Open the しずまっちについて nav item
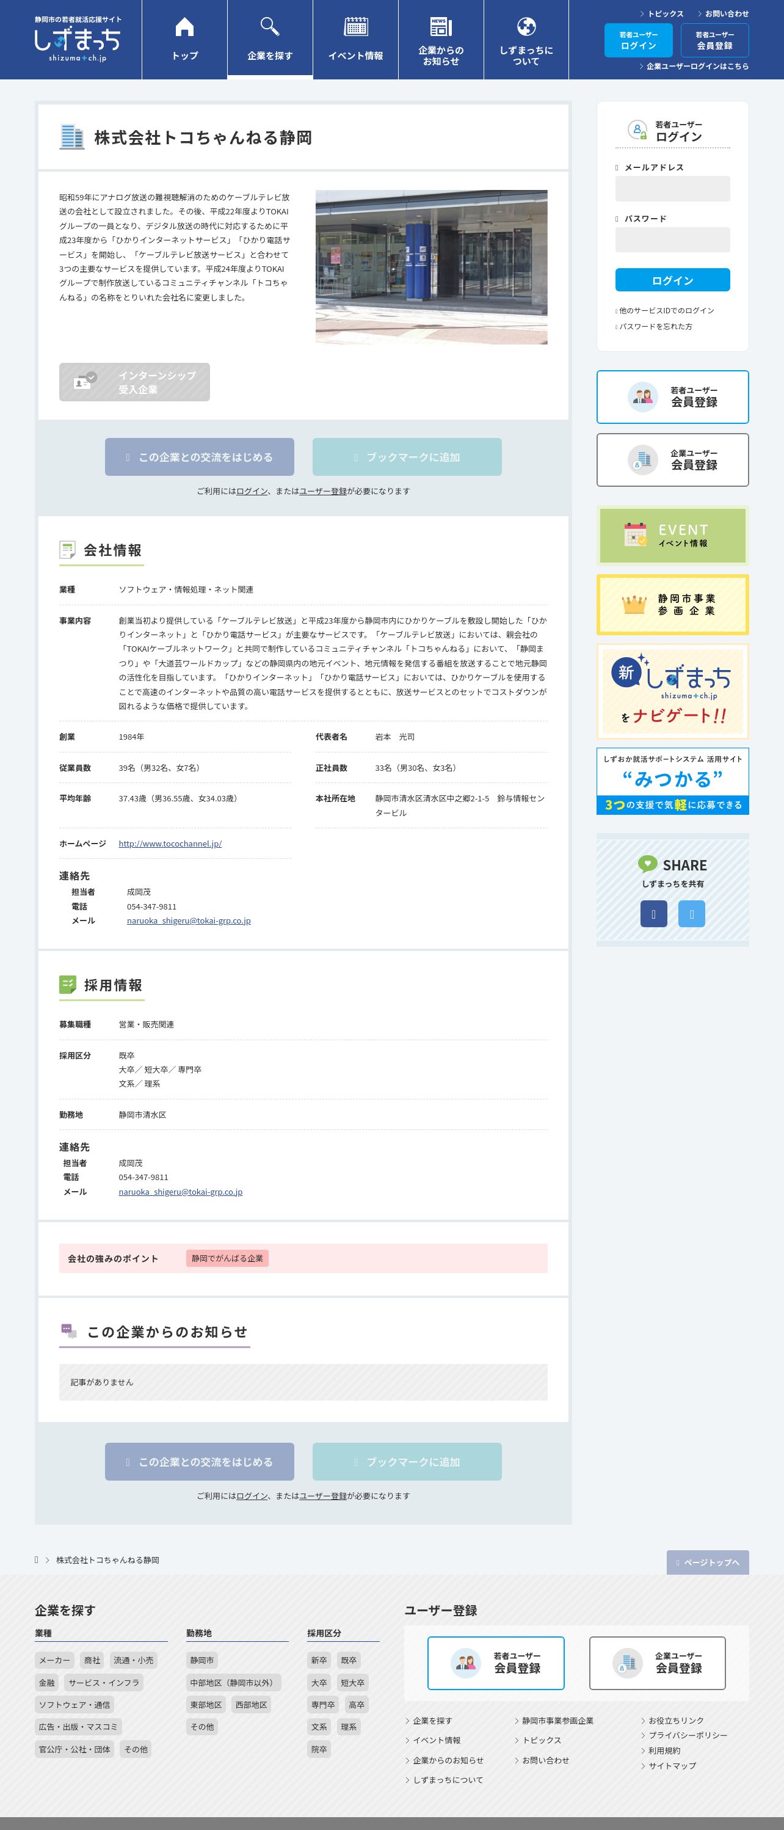Screen dimensions: 784x1830 526,40
